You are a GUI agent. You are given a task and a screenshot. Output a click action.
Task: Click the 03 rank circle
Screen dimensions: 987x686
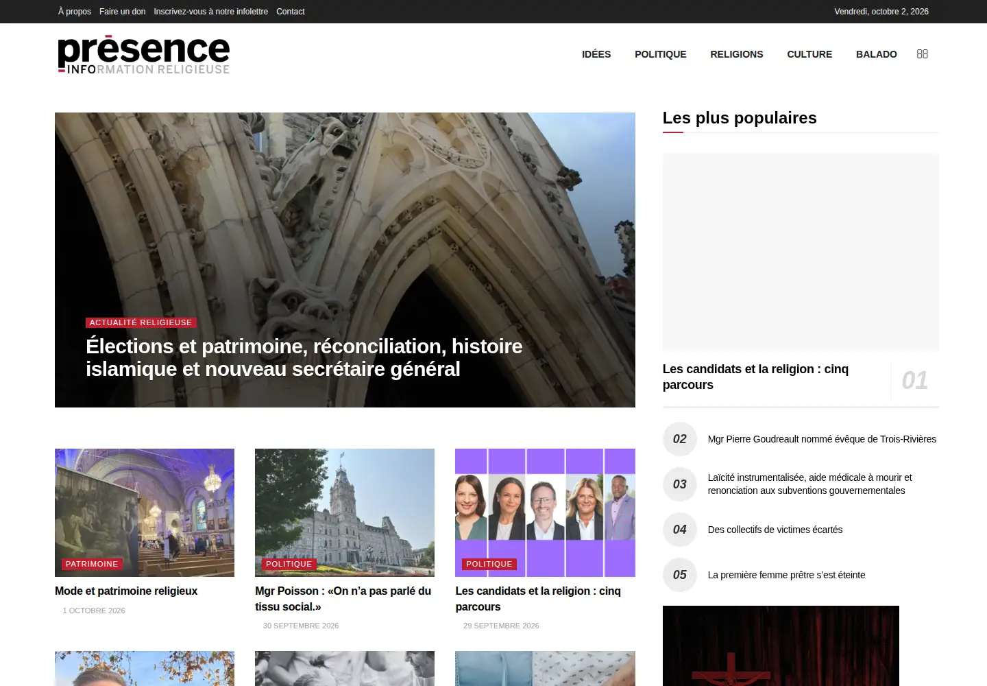[x=680, y=484]
